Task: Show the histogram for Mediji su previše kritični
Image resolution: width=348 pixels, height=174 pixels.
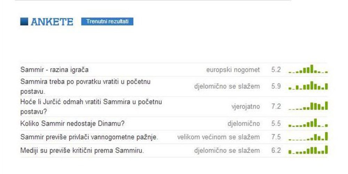Action: pos(308,150)
